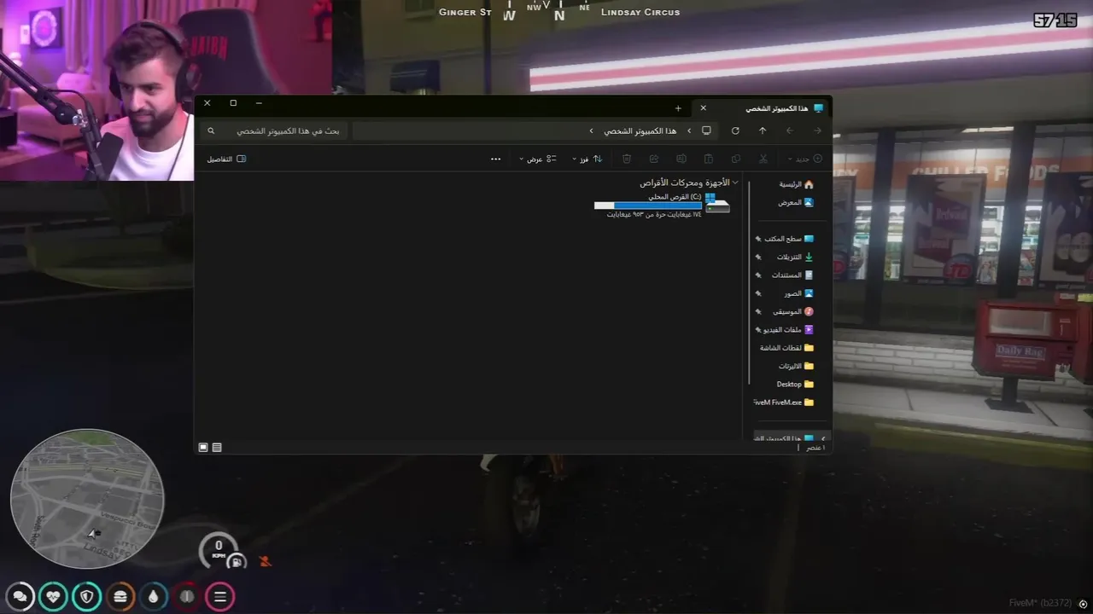Refresh the current Explorer folder
Screen dimensions: 1093x614
click(x=735, y=130)
